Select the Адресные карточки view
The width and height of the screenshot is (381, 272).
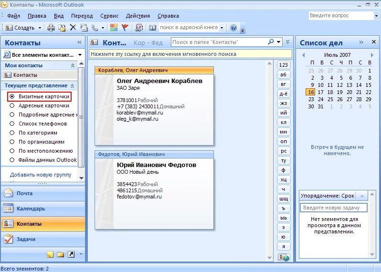(x=39, y=105)
